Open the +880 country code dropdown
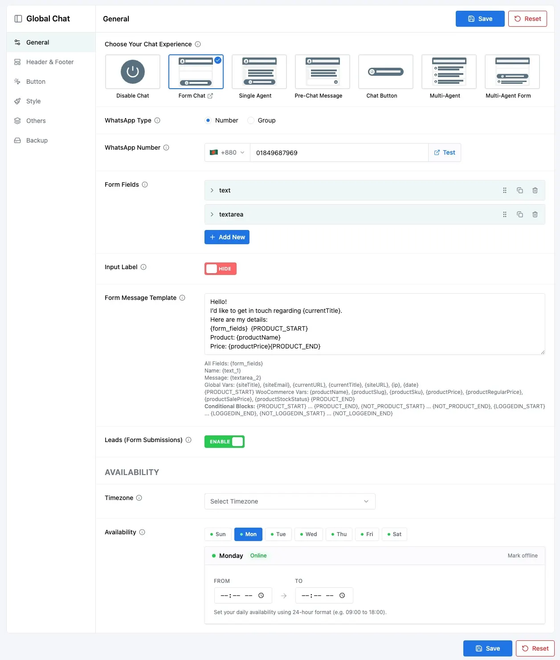Image resolution: width=560 pixels, height=660 pixels. (227, 152)
